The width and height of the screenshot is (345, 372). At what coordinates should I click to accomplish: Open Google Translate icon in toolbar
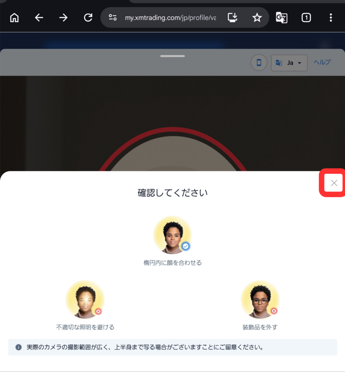point(282,18)
